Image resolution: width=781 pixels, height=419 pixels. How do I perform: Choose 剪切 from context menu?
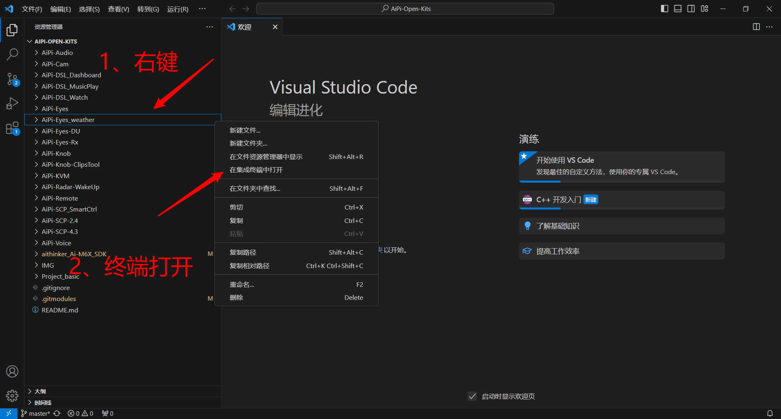coord(297,207)
